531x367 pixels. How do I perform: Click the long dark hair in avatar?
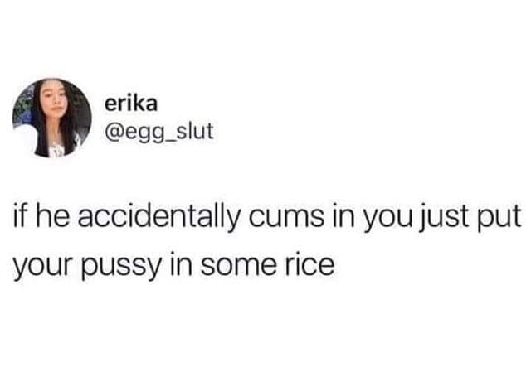tap(40, 122)
